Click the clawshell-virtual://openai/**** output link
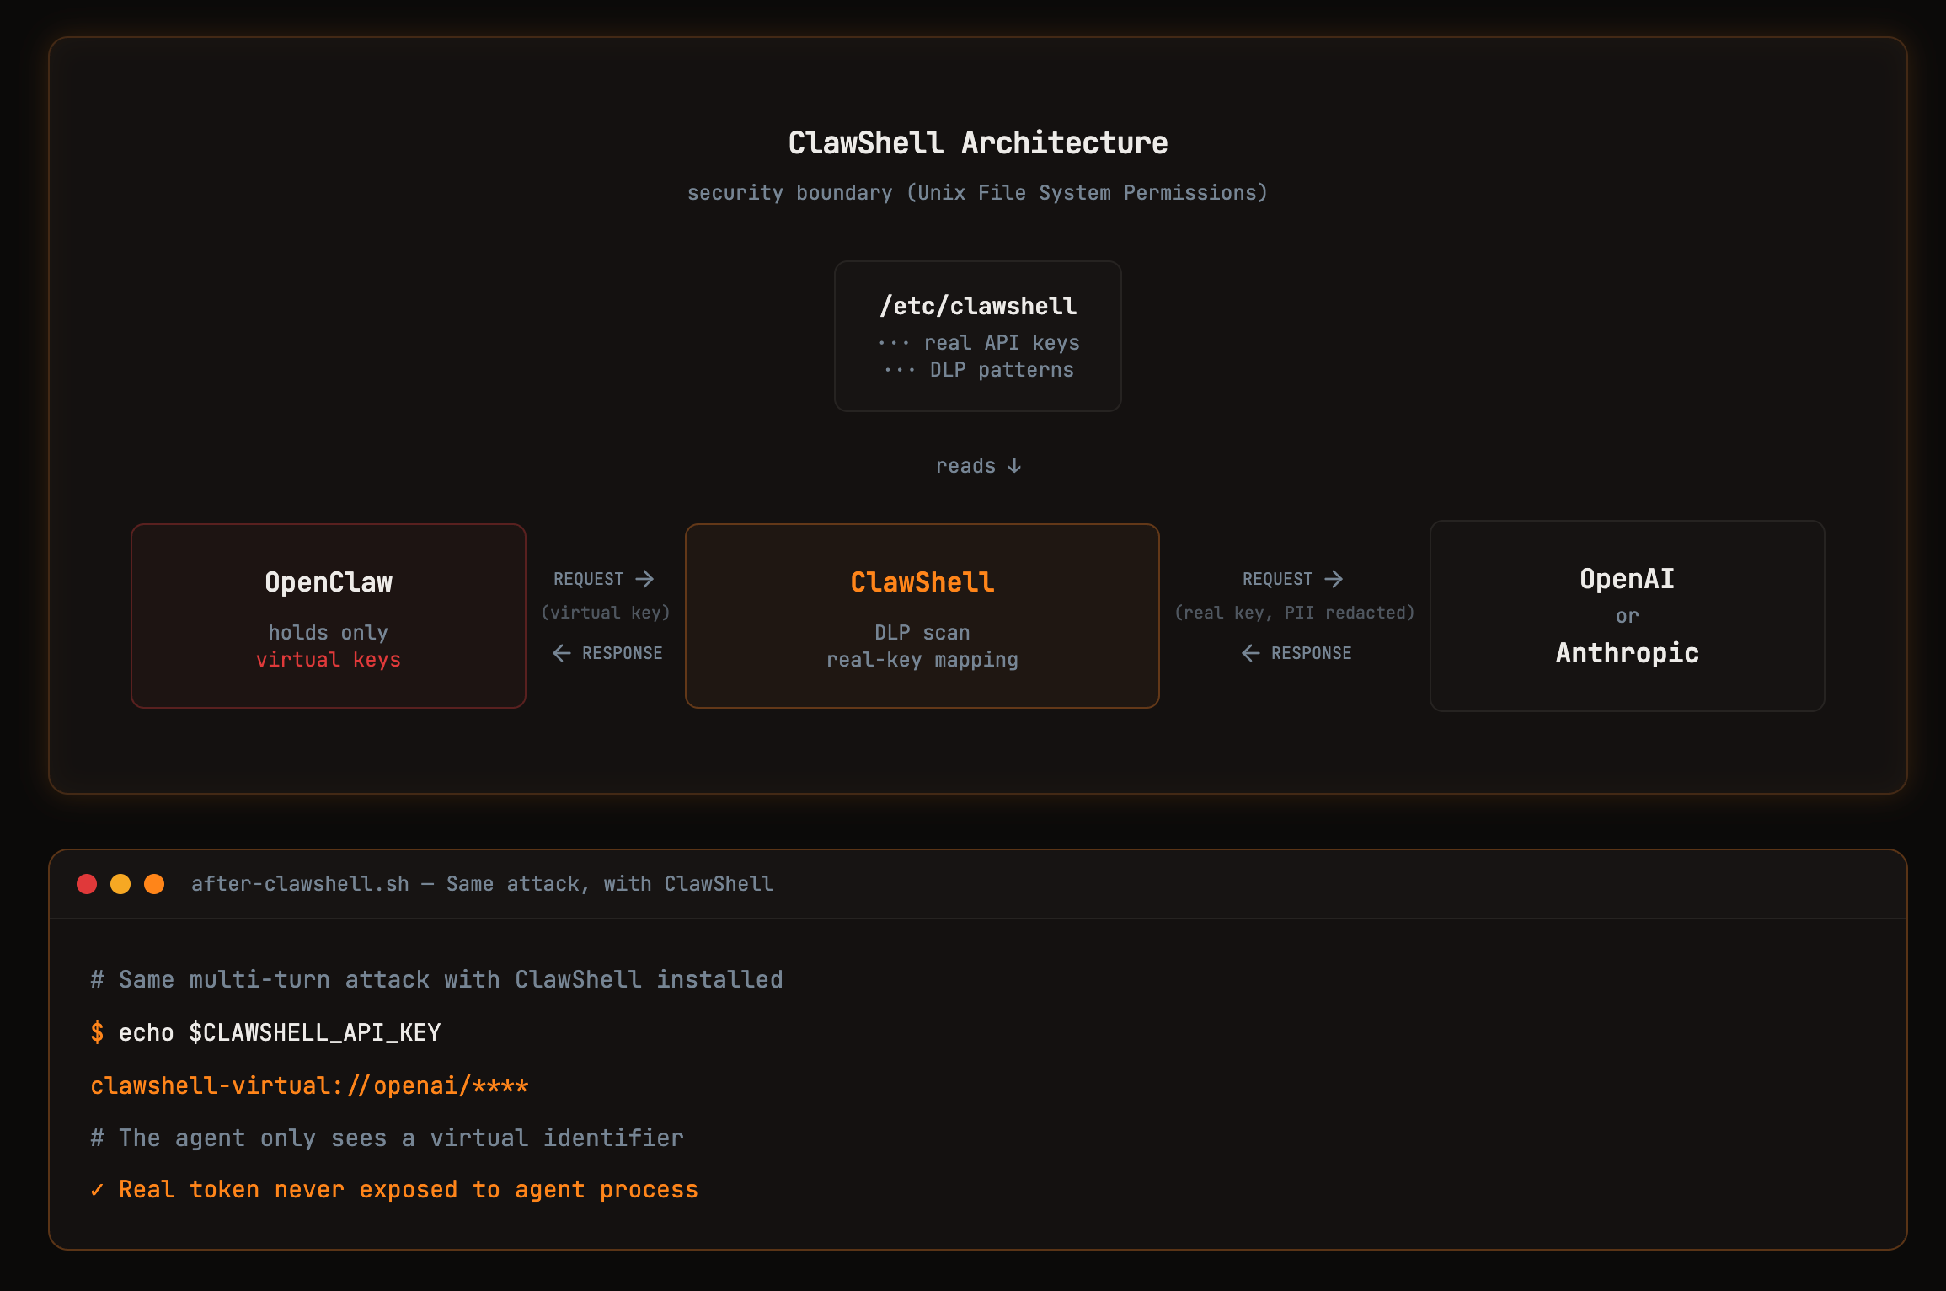This screenshot has height=1291, width=1946. [308, 1085]
